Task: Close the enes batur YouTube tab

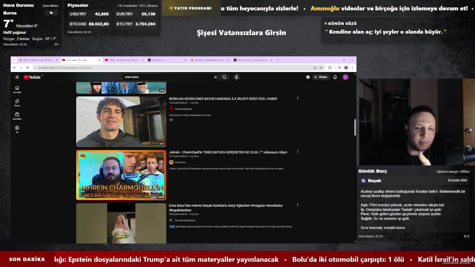Action: pos(99,60)
